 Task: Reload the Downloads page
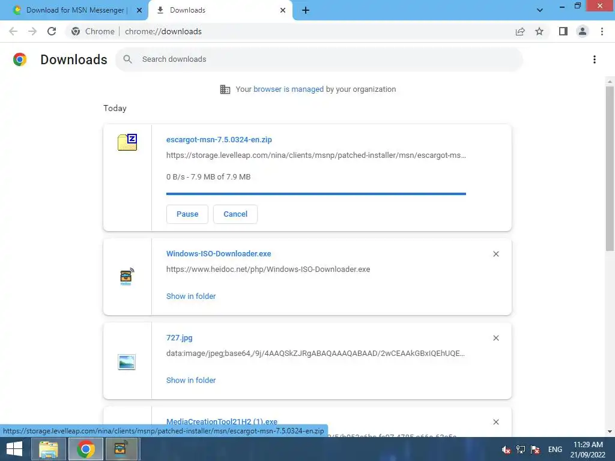[x=52, y=31]
